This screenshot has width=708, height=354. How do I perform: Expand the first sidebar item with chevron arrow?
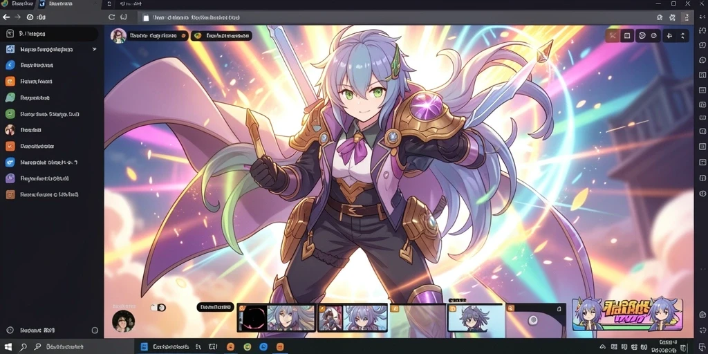51,49
